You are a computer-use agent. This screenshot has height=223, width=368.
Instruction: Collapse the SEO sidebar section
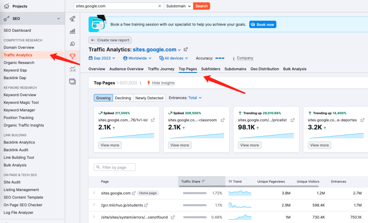tap(59, 18)
